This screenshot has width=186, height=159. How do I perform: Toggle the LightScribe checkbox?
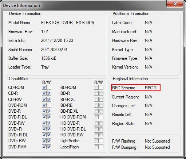tap(96, 141)
